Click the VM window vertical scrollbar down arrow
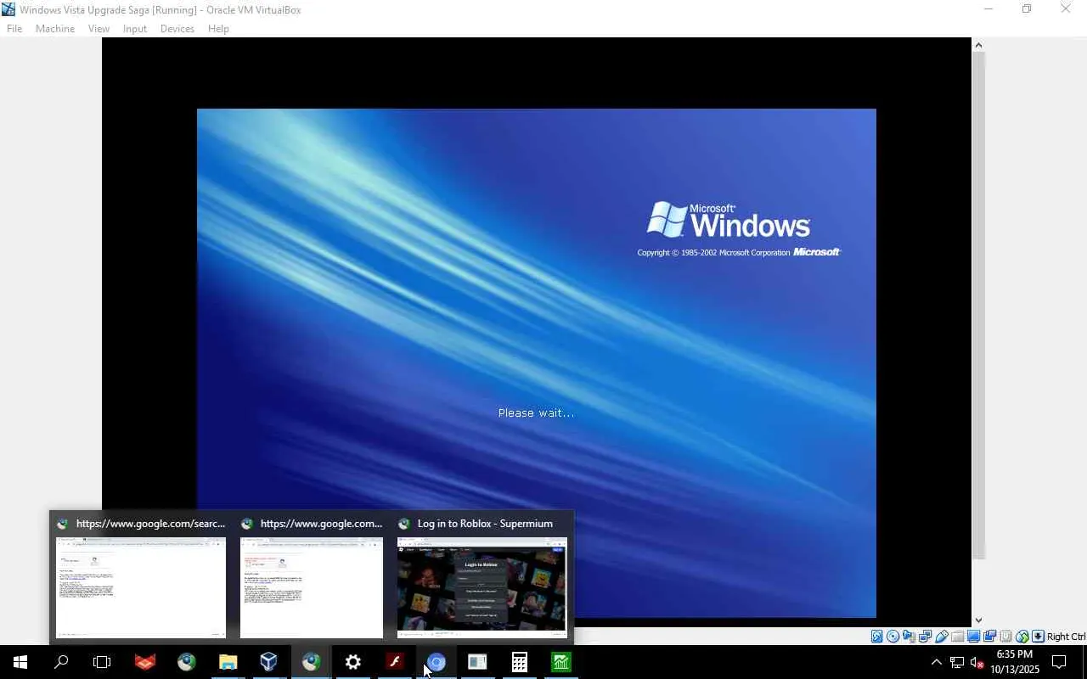The height and width of the screenshot is (679, 1087). pyautogui.click(x=978, y=620)
